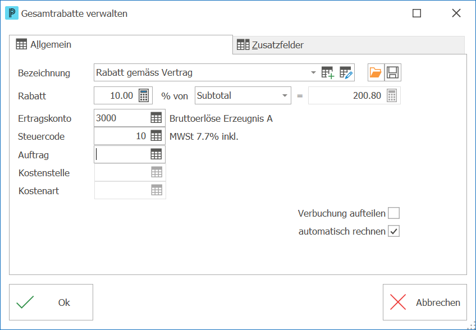Screen dimensions: 476x330
Task: Click Abbrechen button to cancel
Action: tap(425, 302)
